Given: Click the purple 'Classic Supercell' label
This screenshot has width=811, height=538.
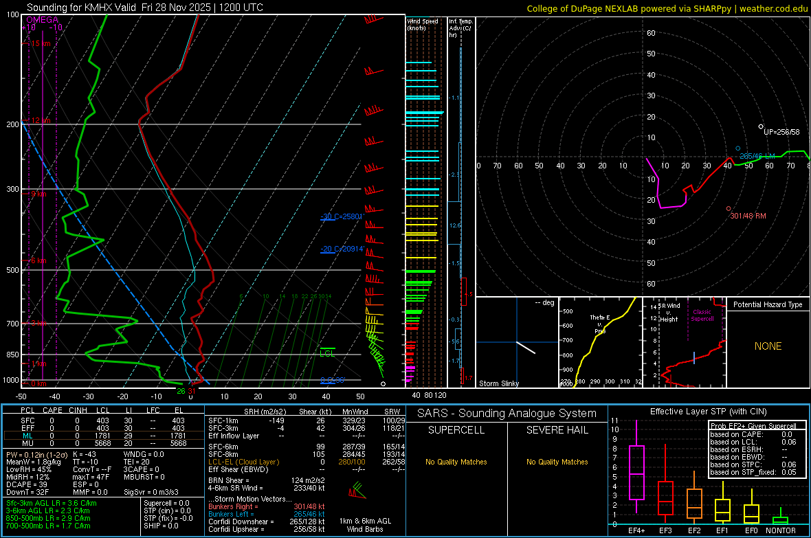Looking at the screenshot, I should (702, 315).
